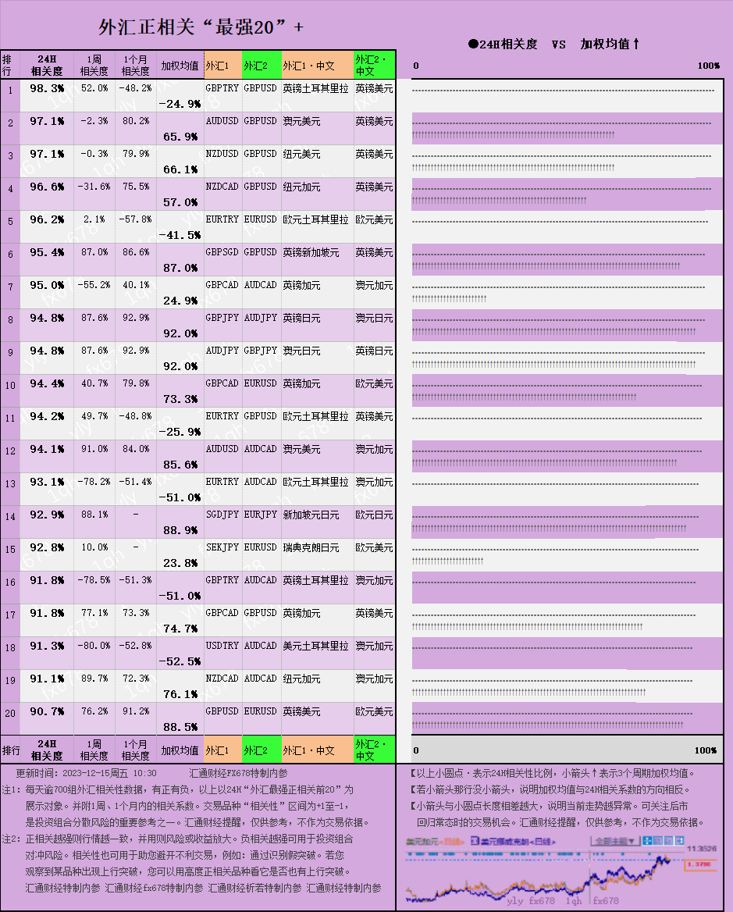Click the 美元加元<日线> chart label

[x=436, y=842]
